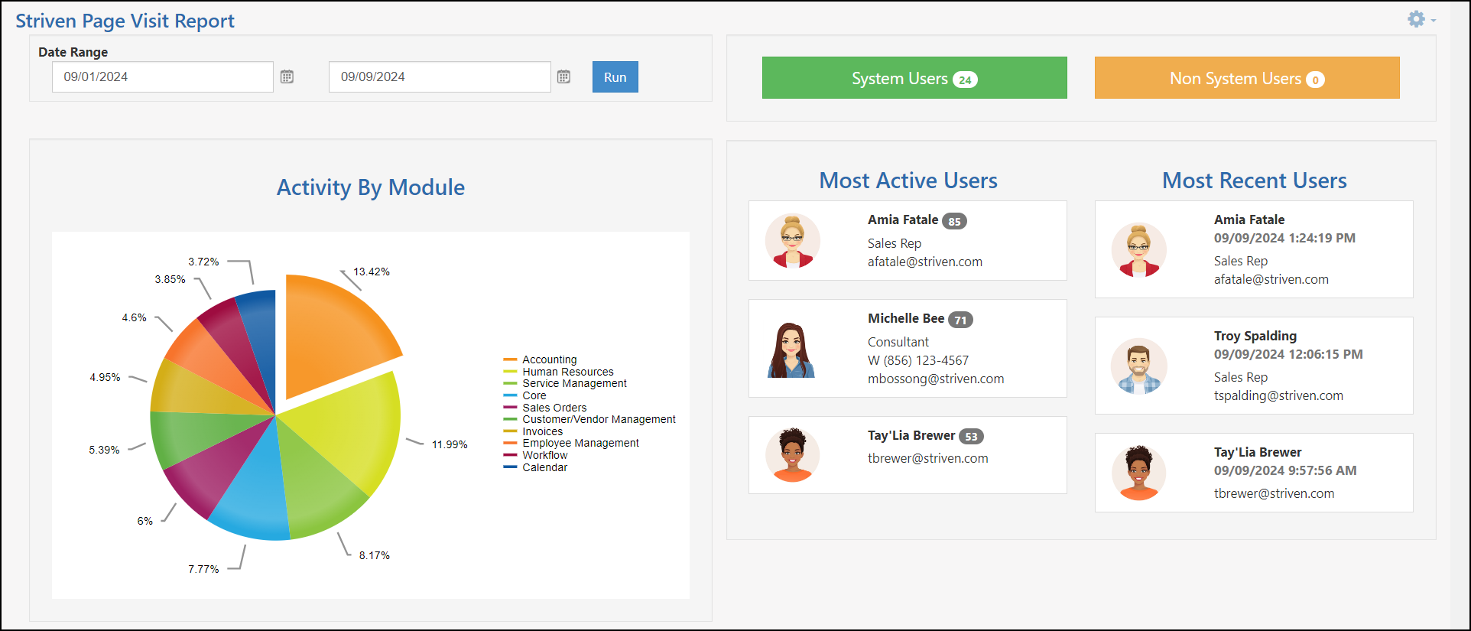Click the Accounting legend color marker
Image resolution: width=1471 pixels, height=631 pixels.
[x=511, y=359]
